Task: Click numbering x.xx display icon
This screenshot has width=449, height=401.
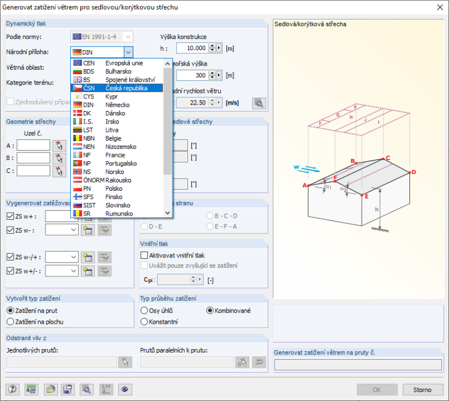Action: [x=106, y=389]
